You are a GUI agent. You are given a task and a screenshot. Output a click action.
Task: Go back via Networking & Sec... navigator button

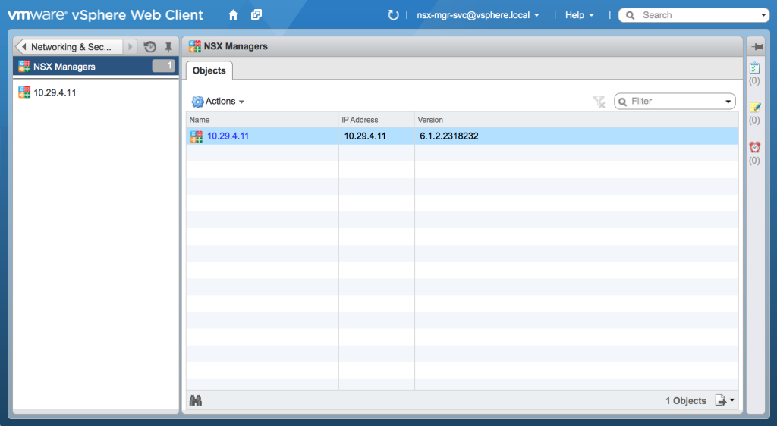pos(69,46)
